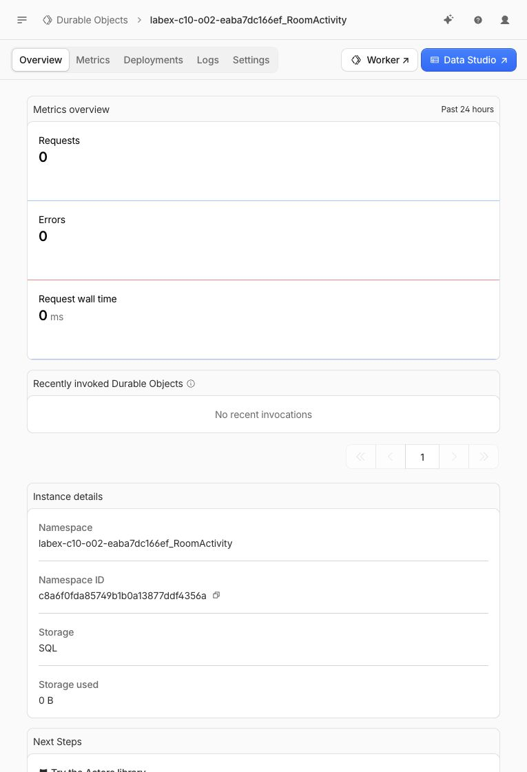Viewport: 527px width, 772px height.
Task: Click the Namespace value under Instance details
Action: 136,543
